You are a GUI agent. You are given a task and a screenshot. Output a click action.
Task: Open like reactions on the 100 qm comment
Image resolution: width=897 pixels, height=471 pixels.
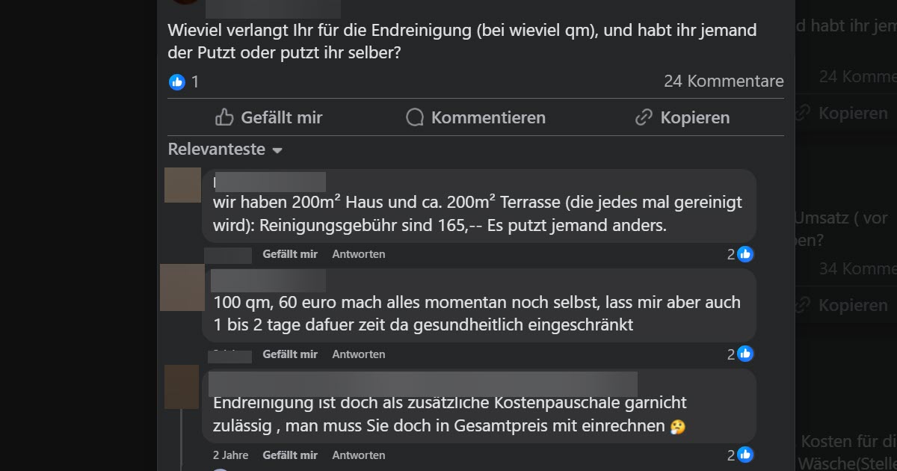click(741, 354)
